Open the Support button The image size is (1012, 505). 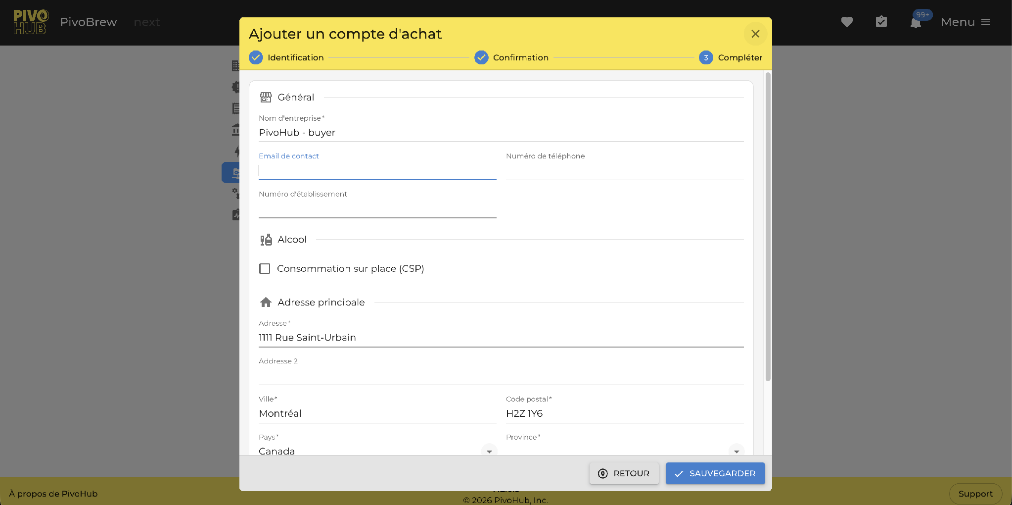(x=975, y=494)
